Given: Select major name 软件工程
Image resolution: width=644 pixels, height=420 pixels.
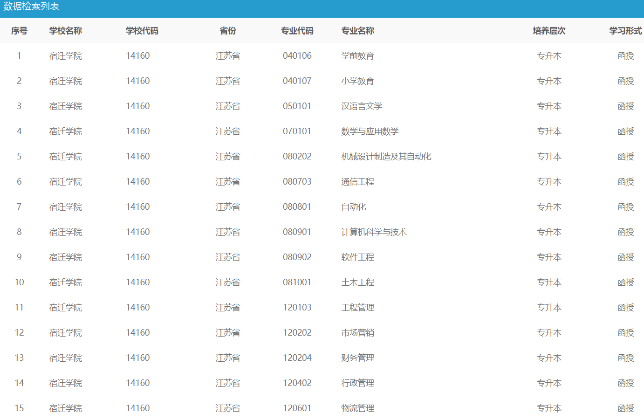Looking at the screenshot, I should [358, 257].
